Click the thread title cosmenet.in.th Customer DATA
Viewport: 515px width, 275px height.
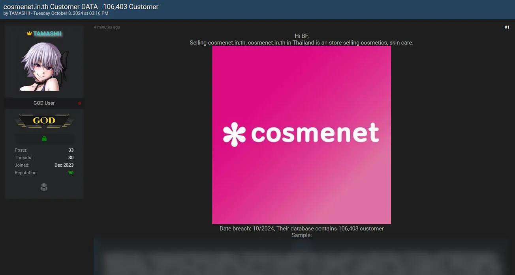pyautogui.click(x=81, y=7)
